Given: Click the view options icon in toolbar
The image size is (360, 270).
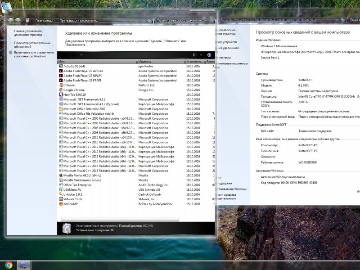Looking at the screenshot, I should (195, 55).
